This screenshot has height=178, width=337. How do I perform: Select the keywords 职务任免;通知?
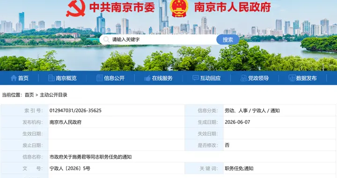click(239, 169)
